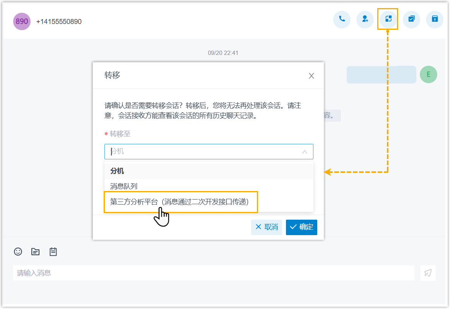Click the green E user avatar
This screenshot has width=450, height=309.
[x=428, y=75]
